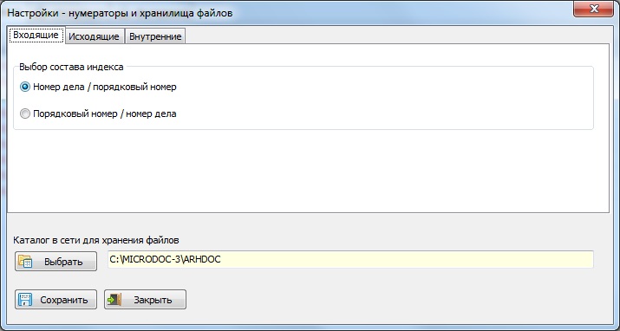The height and width of the screenshot is (331, 620).
Task: Select Порядковый номер / номер дела option
Action: 98,114
